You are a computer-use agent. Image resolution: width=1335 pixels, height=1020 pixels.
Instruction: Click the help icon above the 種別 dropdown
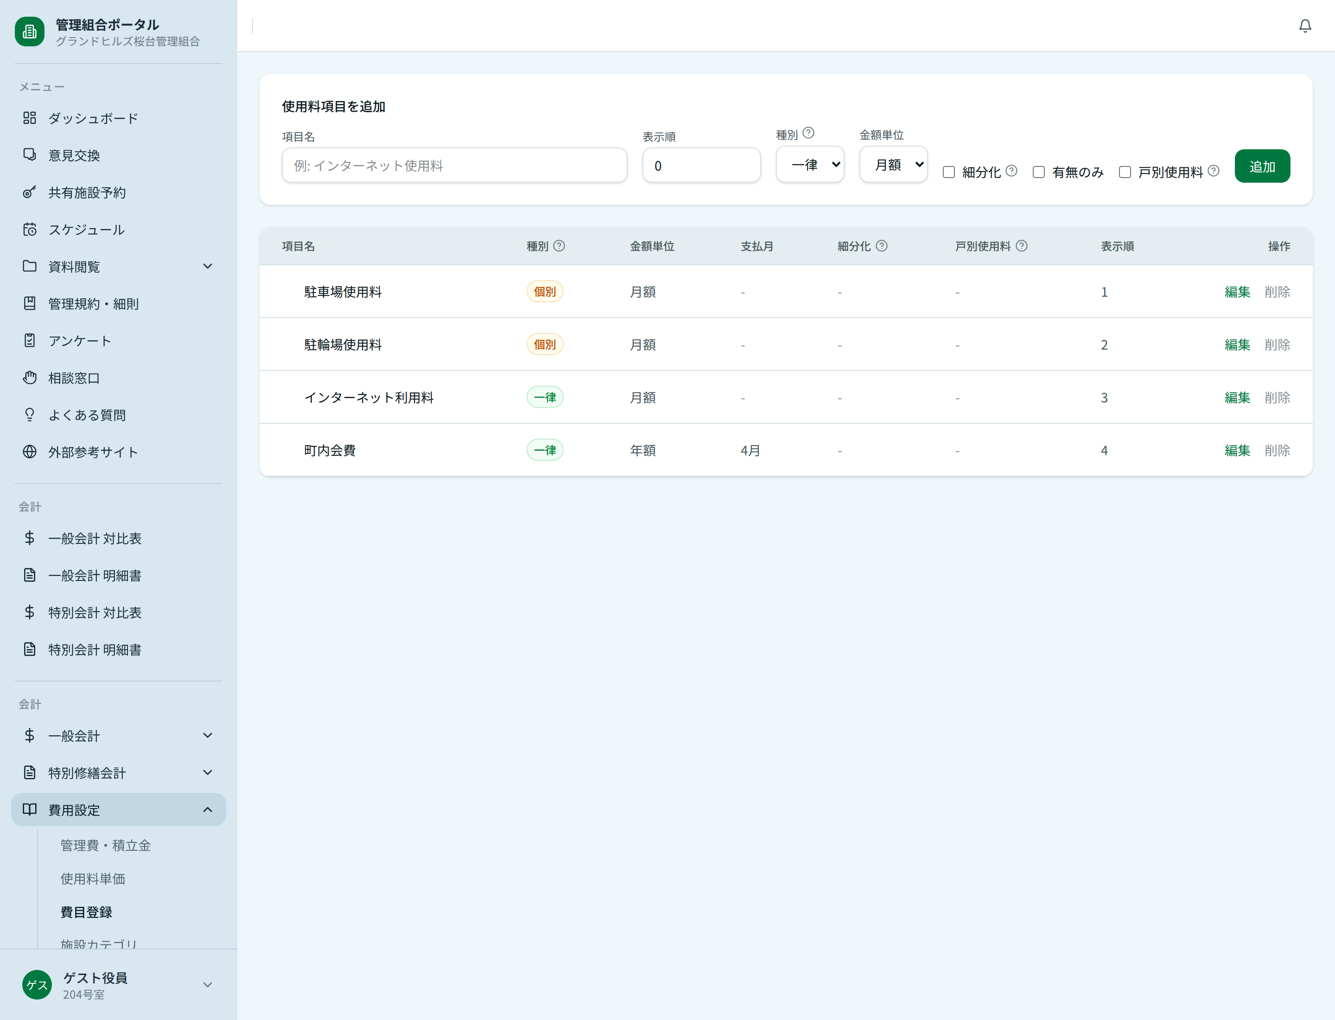click(x=809, y=133)
